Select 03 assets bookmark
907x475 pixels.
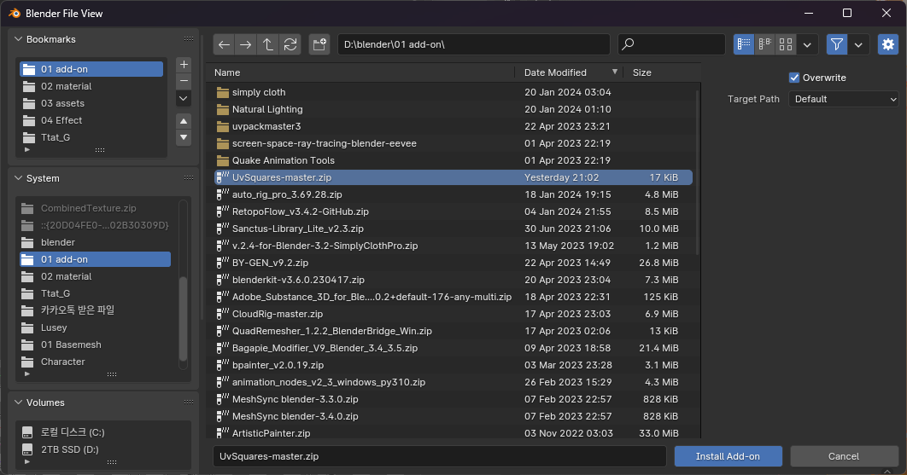91,103
